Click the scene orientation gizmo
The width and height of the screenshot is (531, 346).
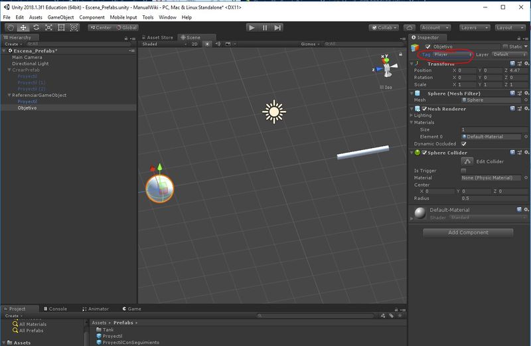[386, 67]
